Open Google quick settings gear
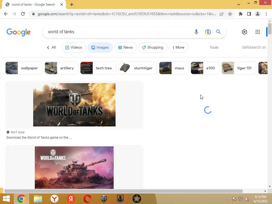The image size is (272, 204). click(x=244, y=32)
